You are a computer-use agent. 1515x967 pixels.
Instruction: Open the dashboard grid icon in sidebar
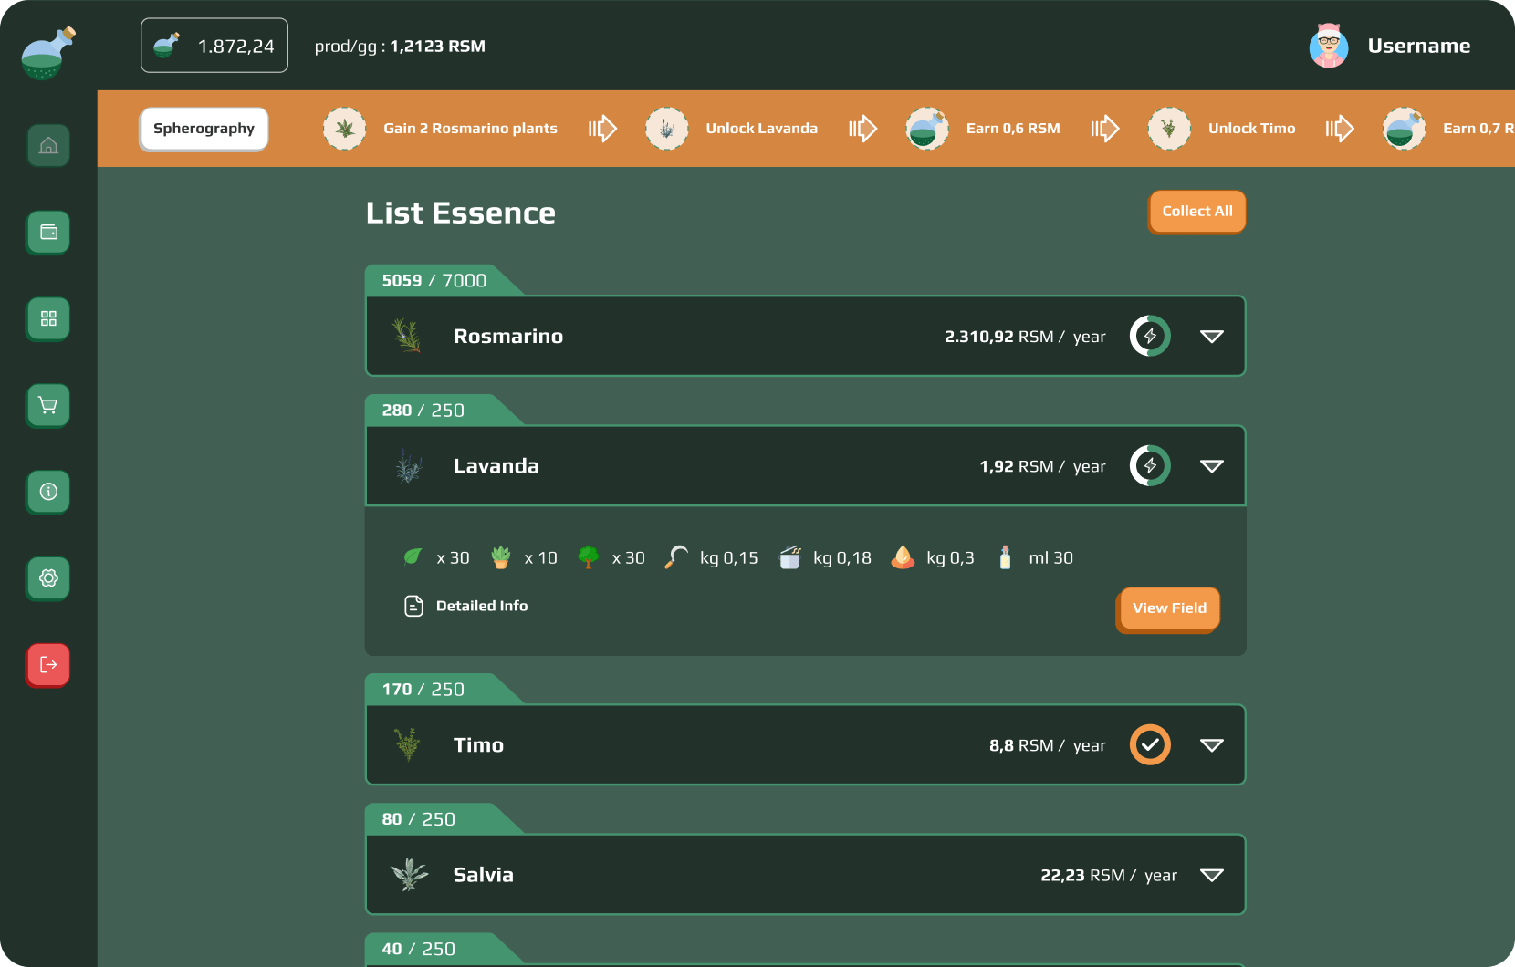pos(48,318)
